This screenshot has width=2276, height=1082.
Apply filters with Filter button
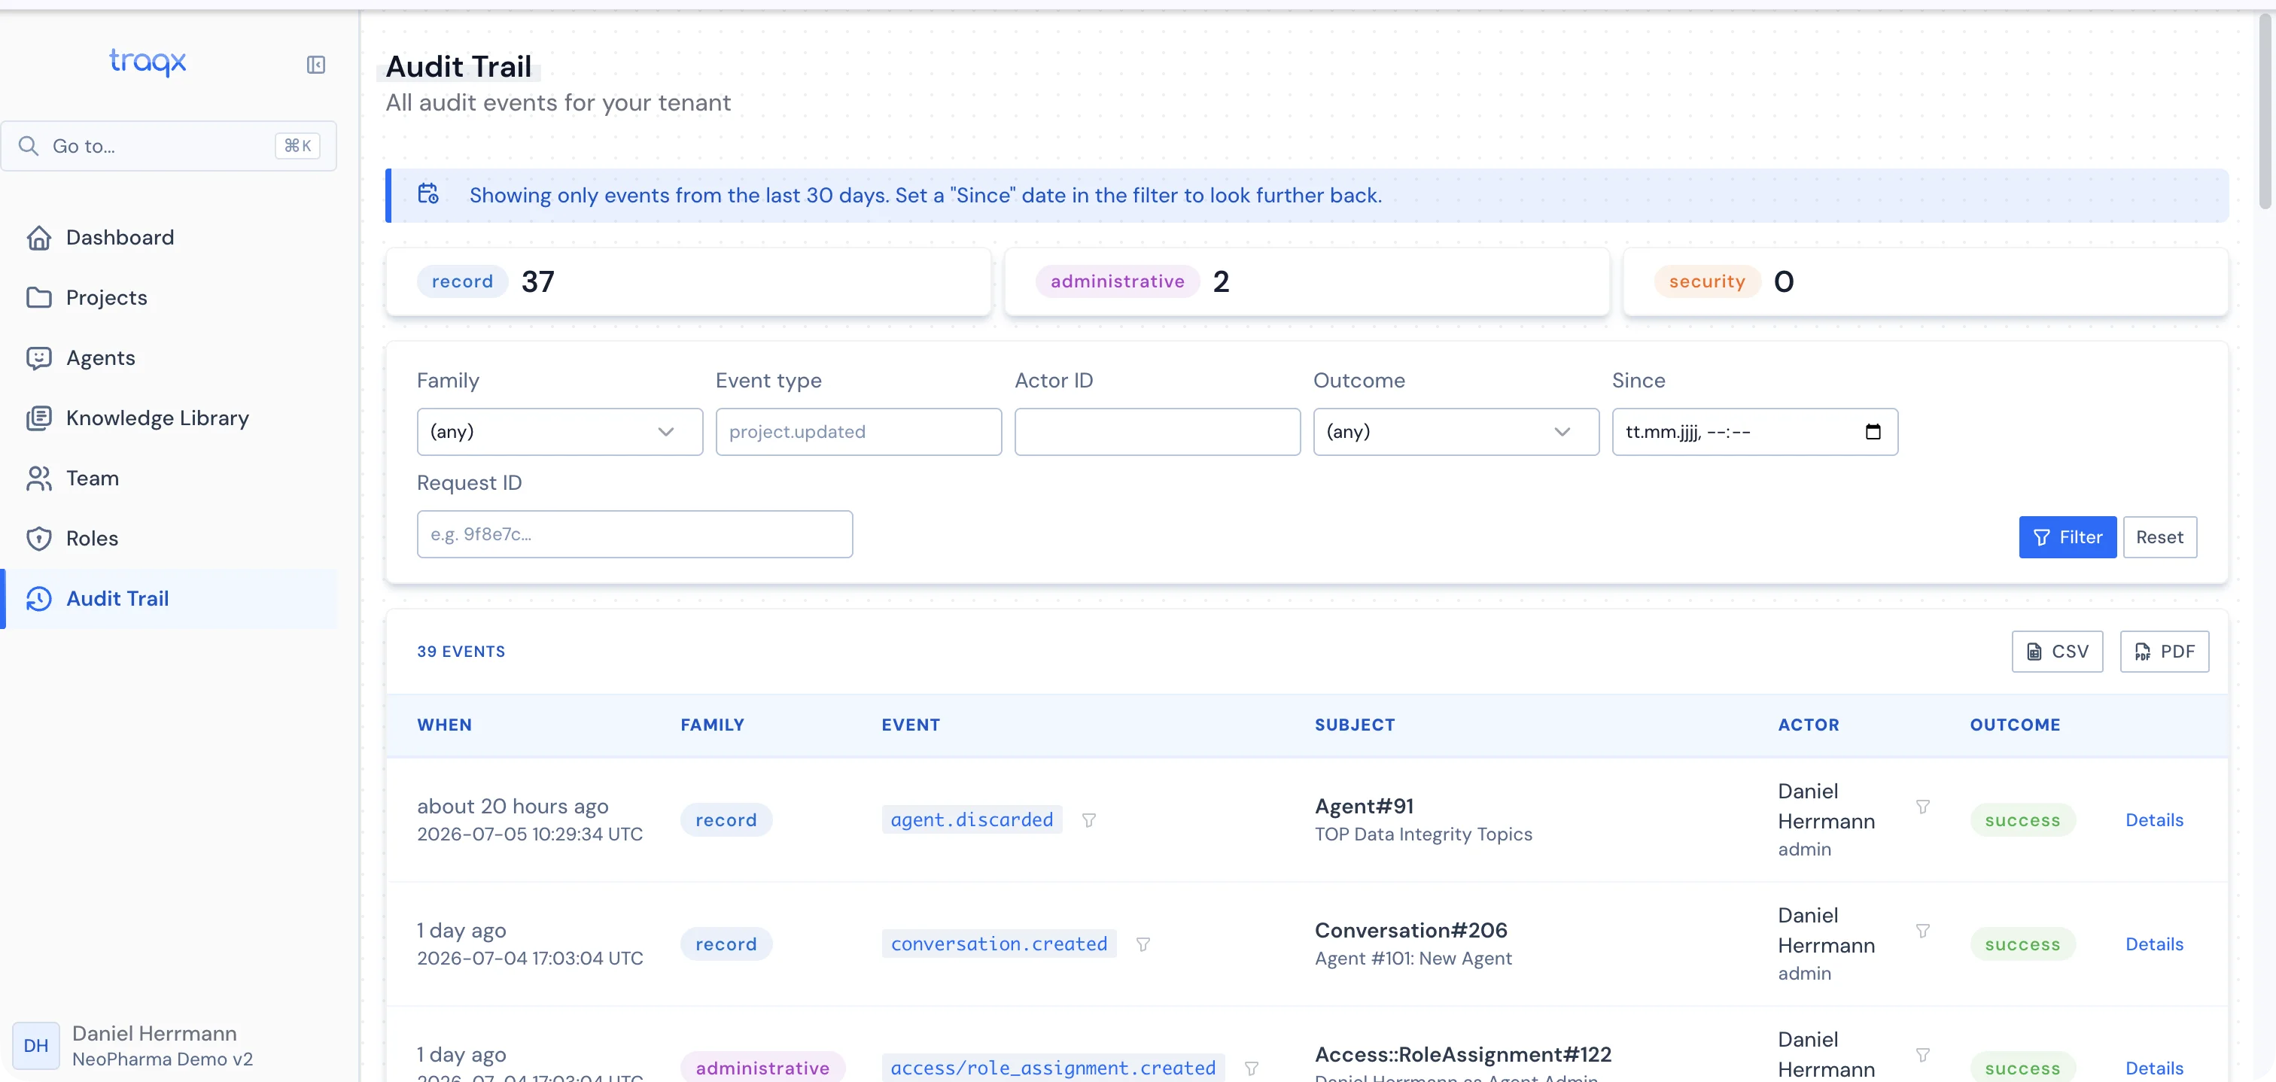(x=2067, y=537)
